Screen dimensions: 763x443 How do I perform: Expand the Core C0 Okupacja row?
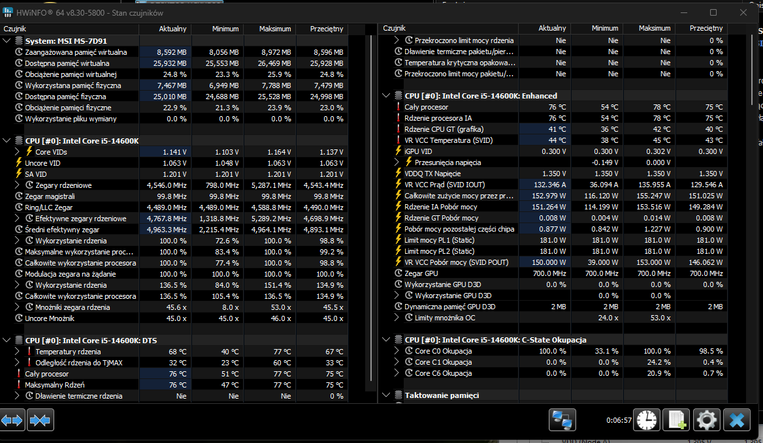click(397, 351)
